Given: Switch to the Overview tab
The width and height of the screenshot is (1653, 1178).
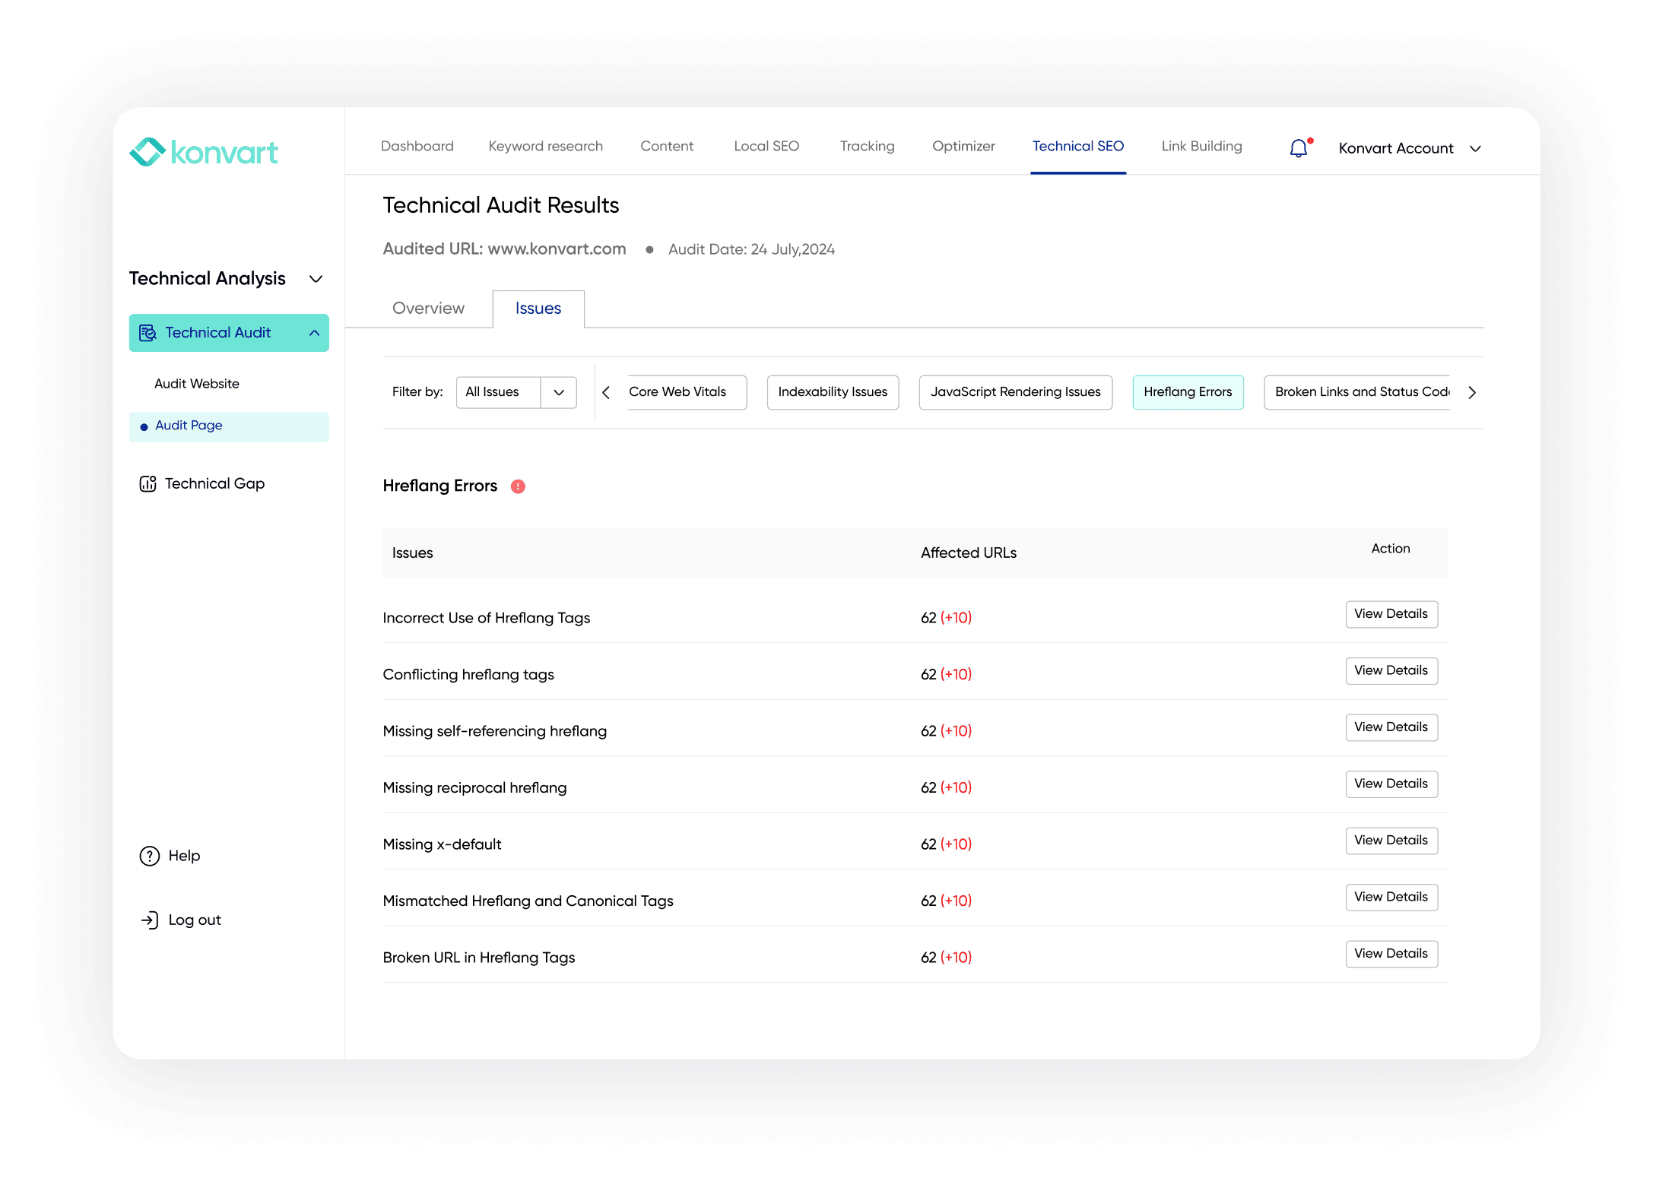Looking at the screenshot, I should tap(427, 309).
